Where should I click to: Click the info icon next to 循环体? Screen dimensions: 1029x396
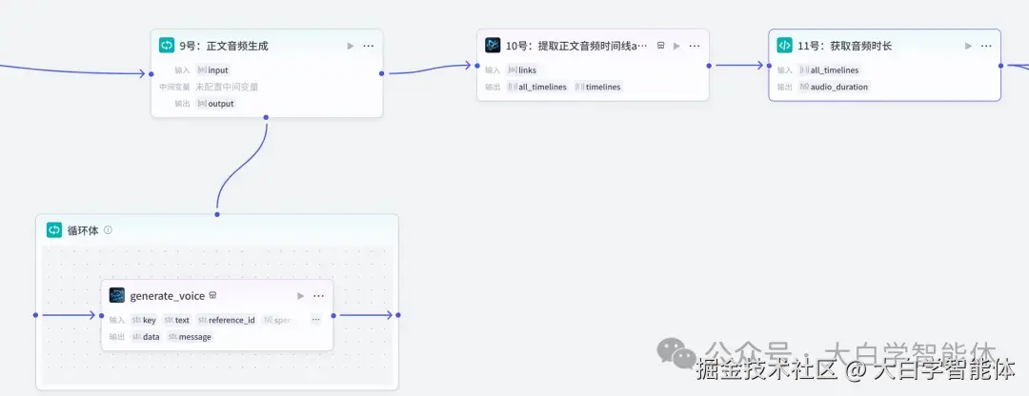(109, 230)
